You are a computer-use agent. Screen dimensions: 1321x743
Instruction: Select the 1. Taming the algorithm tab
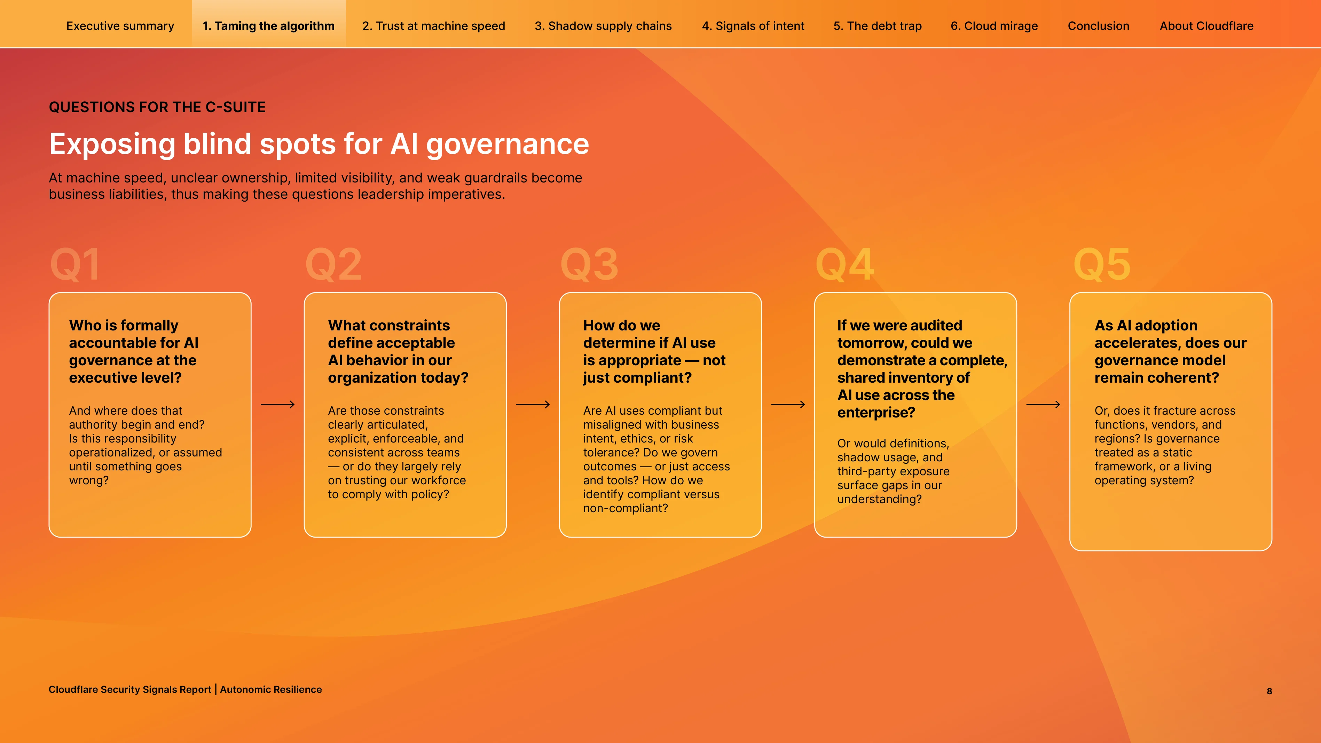click(x=269, y=26)
